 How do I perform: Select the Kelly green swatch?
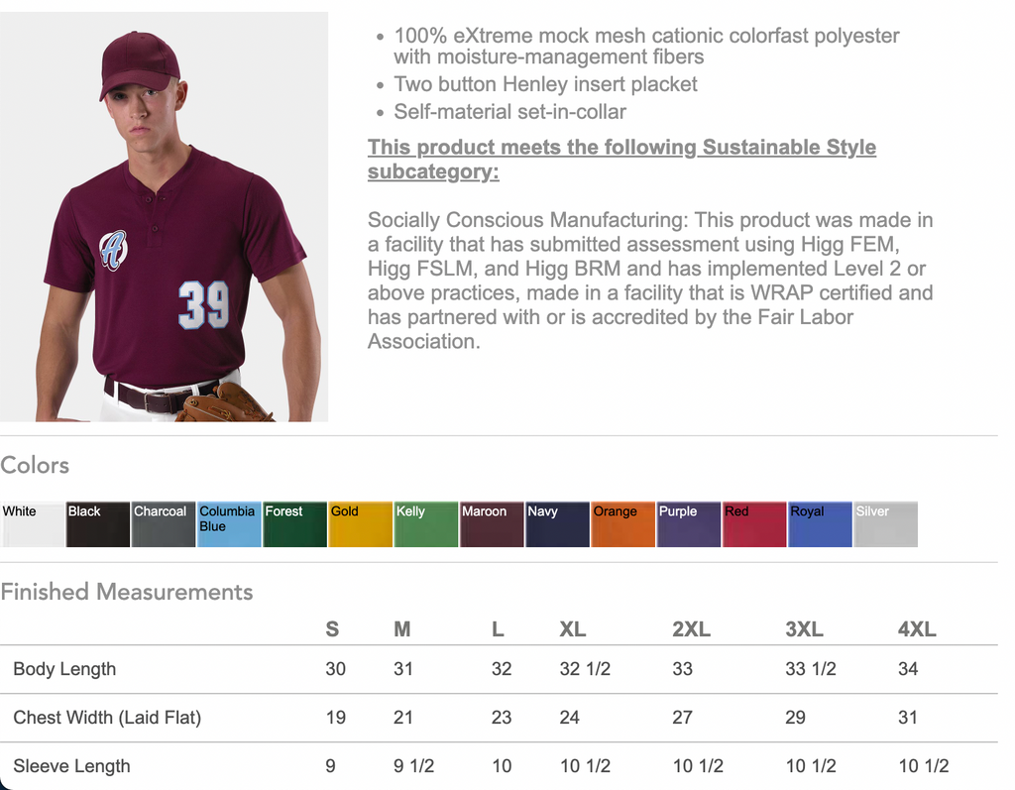426,524
